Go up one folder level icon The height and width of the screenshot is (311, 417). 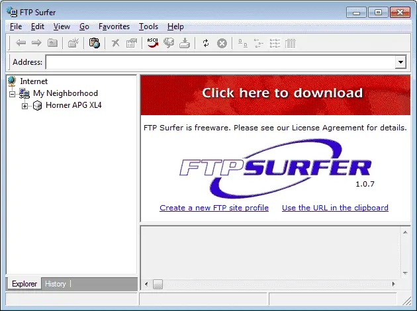click(x=52, y=43)
